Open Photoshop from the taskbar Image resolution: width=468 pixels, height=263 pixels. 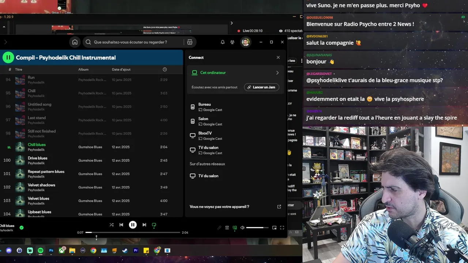(51, 251)
